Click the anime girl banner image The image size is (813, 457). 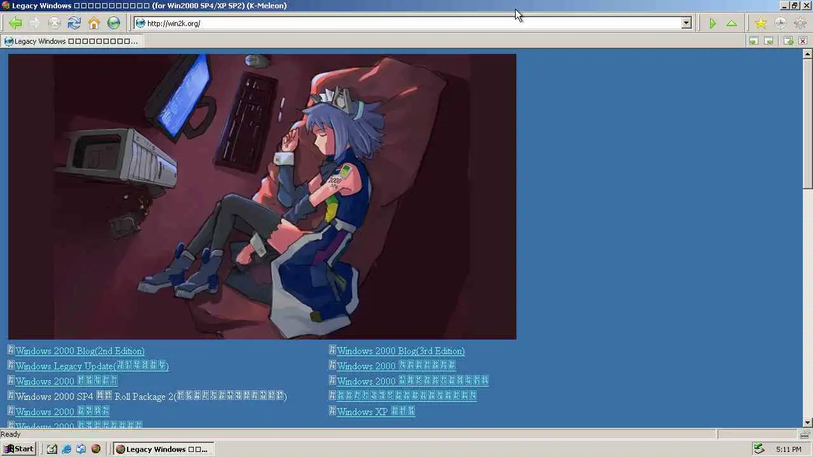pos(262,197)
